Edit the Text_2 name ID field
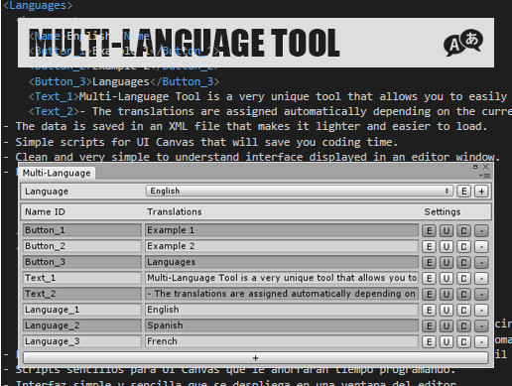This screenshot has width=512, height=386. pos(82,294)
